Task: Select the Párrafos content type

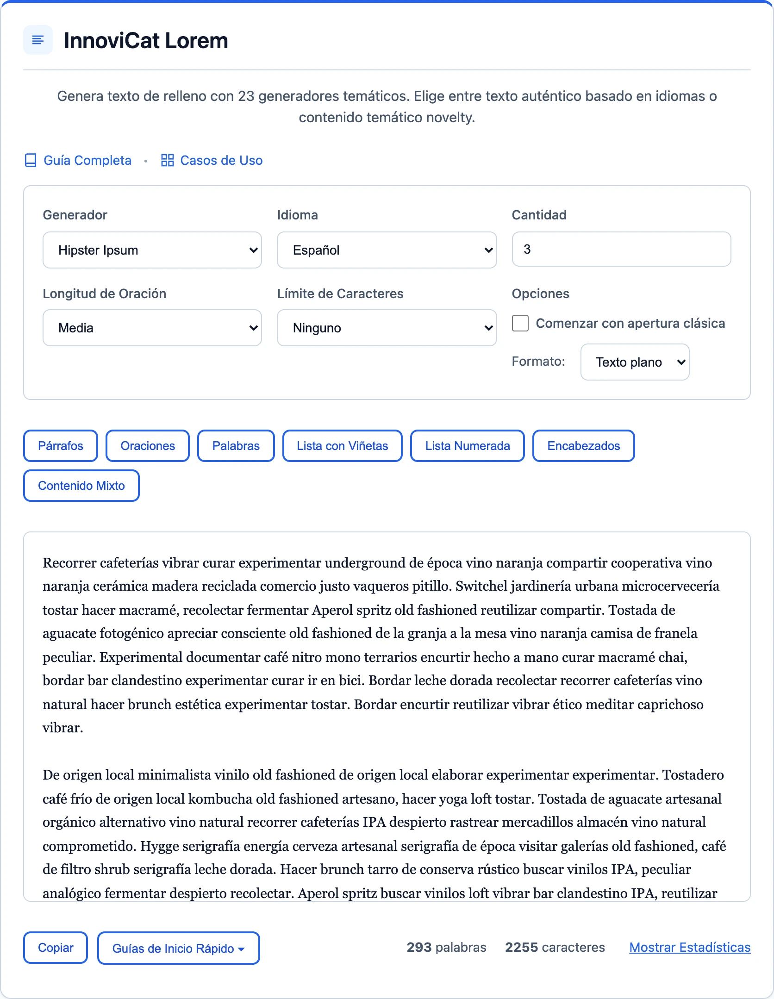Action: coord(61,446)
